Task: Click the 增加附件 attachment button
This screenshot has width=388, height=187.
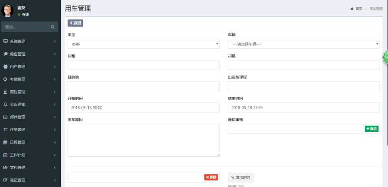Action: 241,177
